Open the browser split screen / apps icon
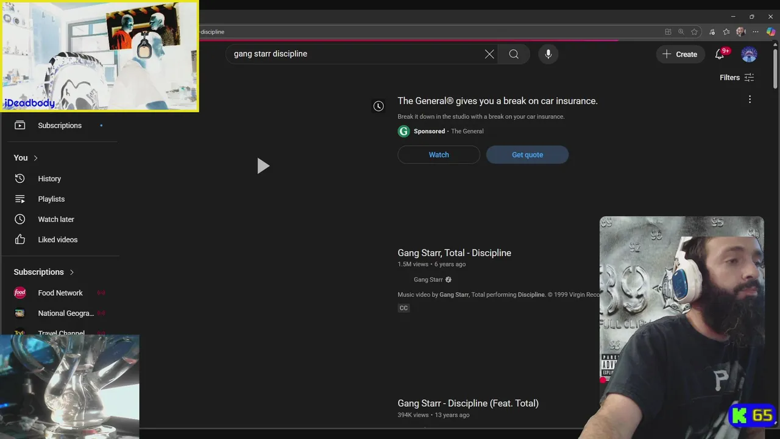 668,32
